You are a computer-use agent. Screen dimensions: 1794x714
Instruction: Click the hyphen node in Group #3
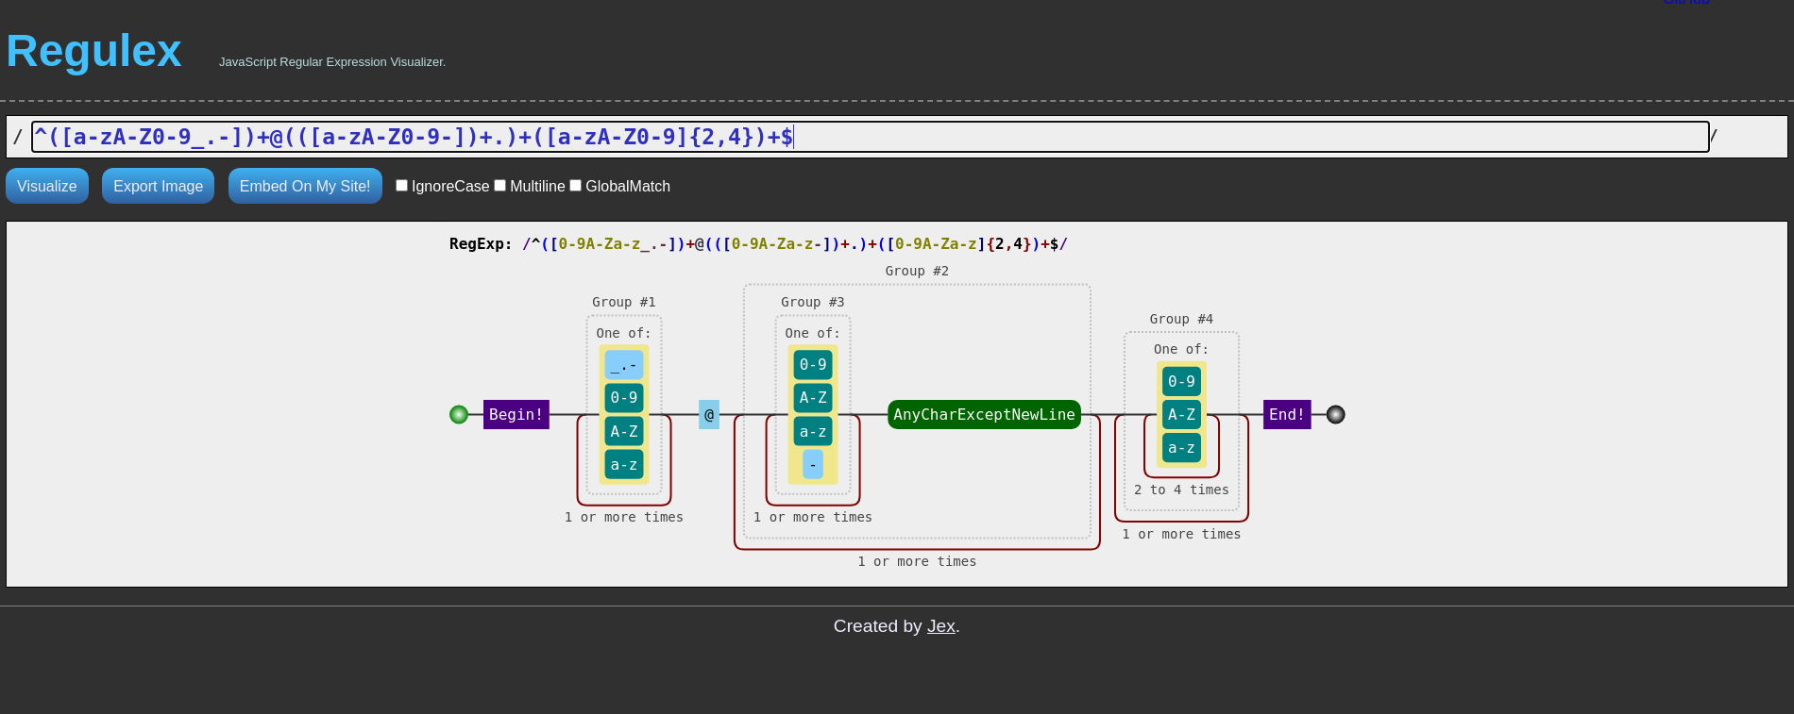pyautogui.click(x=812, y=465)
